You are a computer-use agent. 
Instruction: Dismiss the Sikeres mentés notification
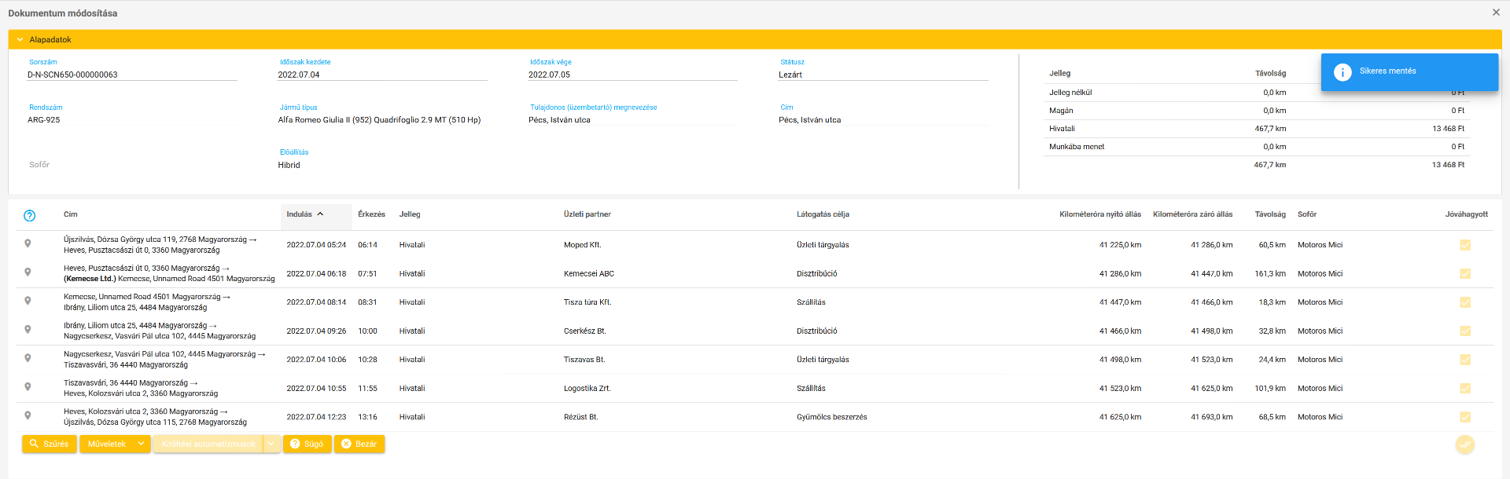[x=1409, y=71]
